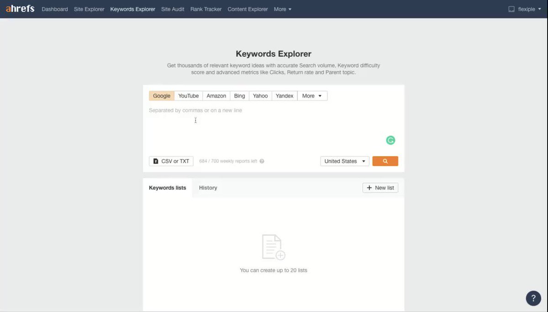Click the monitor icon beside flexiple
Screen dimensions: 548x312
point(511,9)
